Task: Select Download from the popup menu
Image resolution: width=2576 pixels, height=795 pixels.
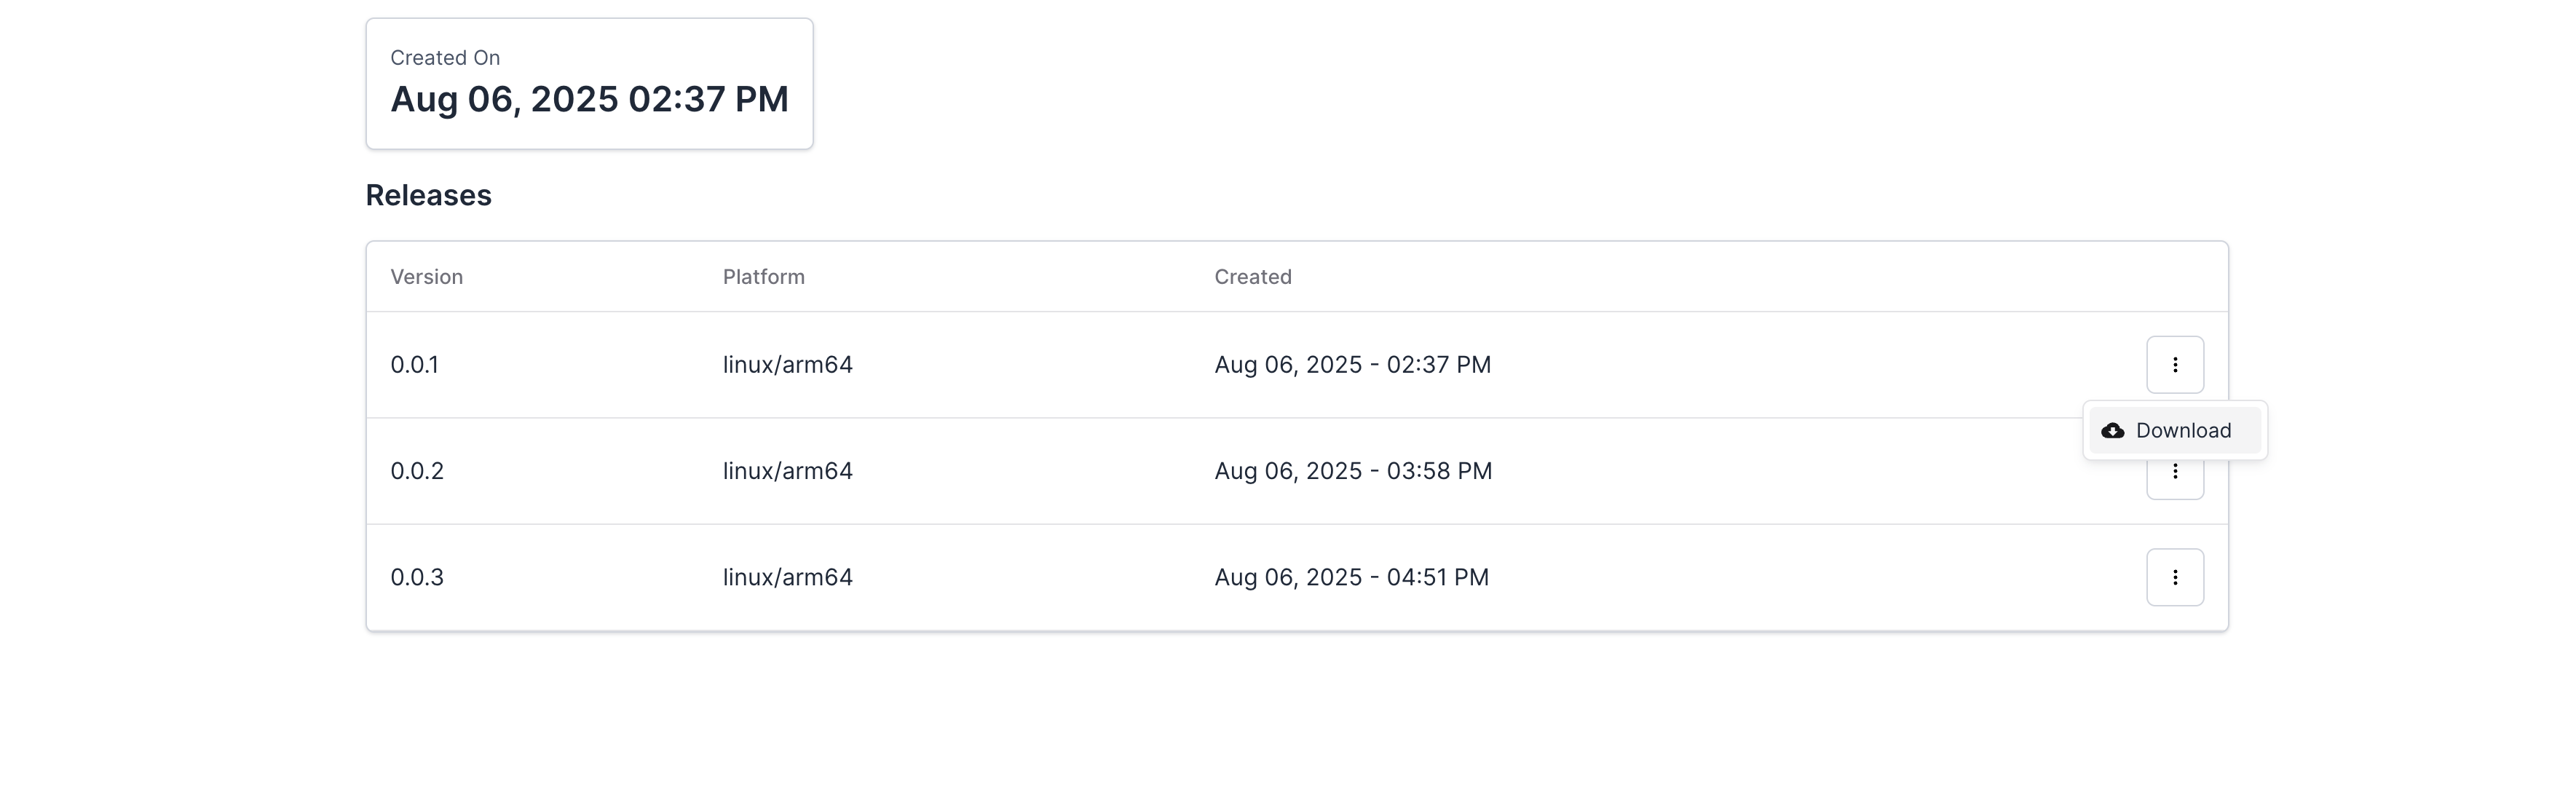Action: click(2175, 431)
